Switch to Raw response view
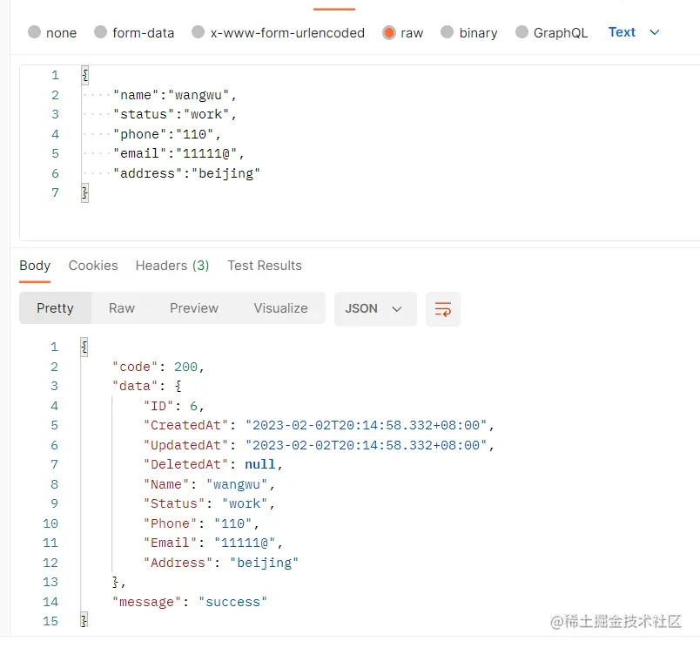 (122, 308)
